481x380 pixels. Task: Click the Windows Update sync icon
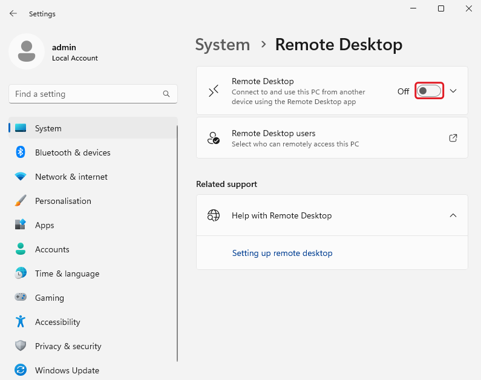21,370
